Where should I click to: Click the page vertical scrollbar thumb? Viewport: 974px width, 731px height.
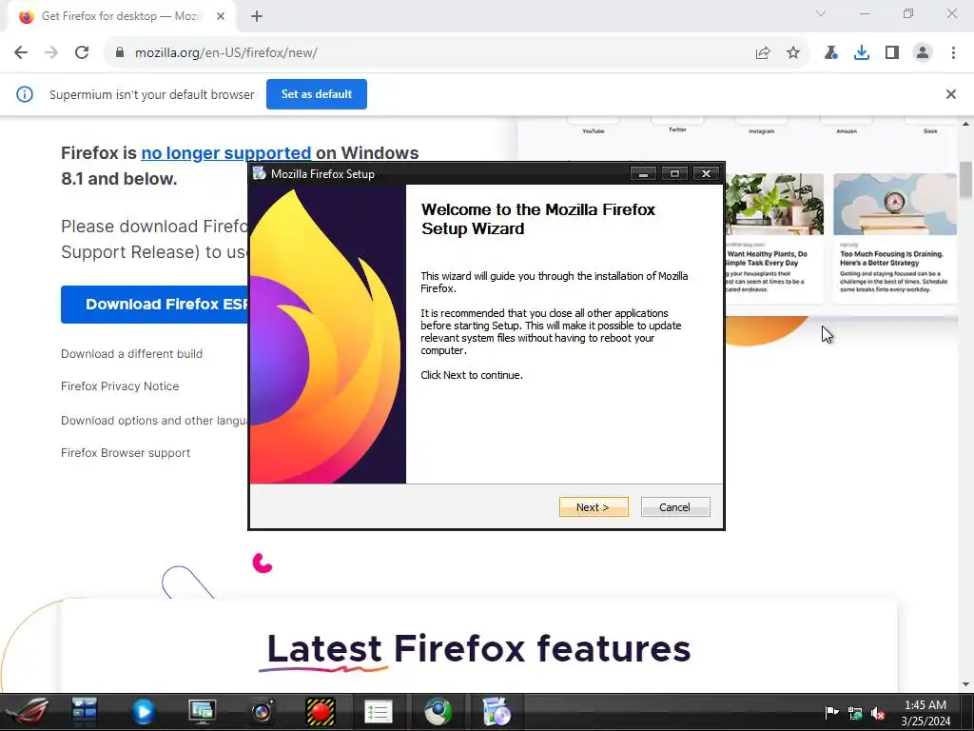point(966,180)
